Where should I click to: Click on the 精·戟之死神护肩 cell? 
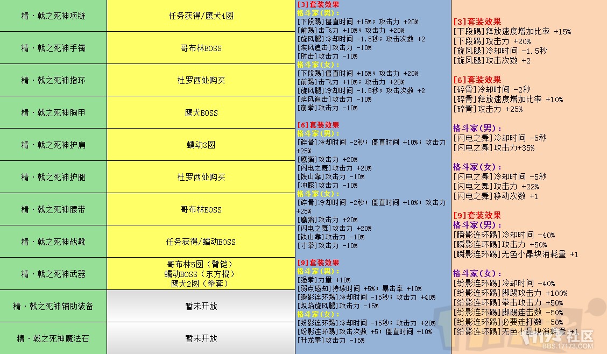click(x=53, y=145)
